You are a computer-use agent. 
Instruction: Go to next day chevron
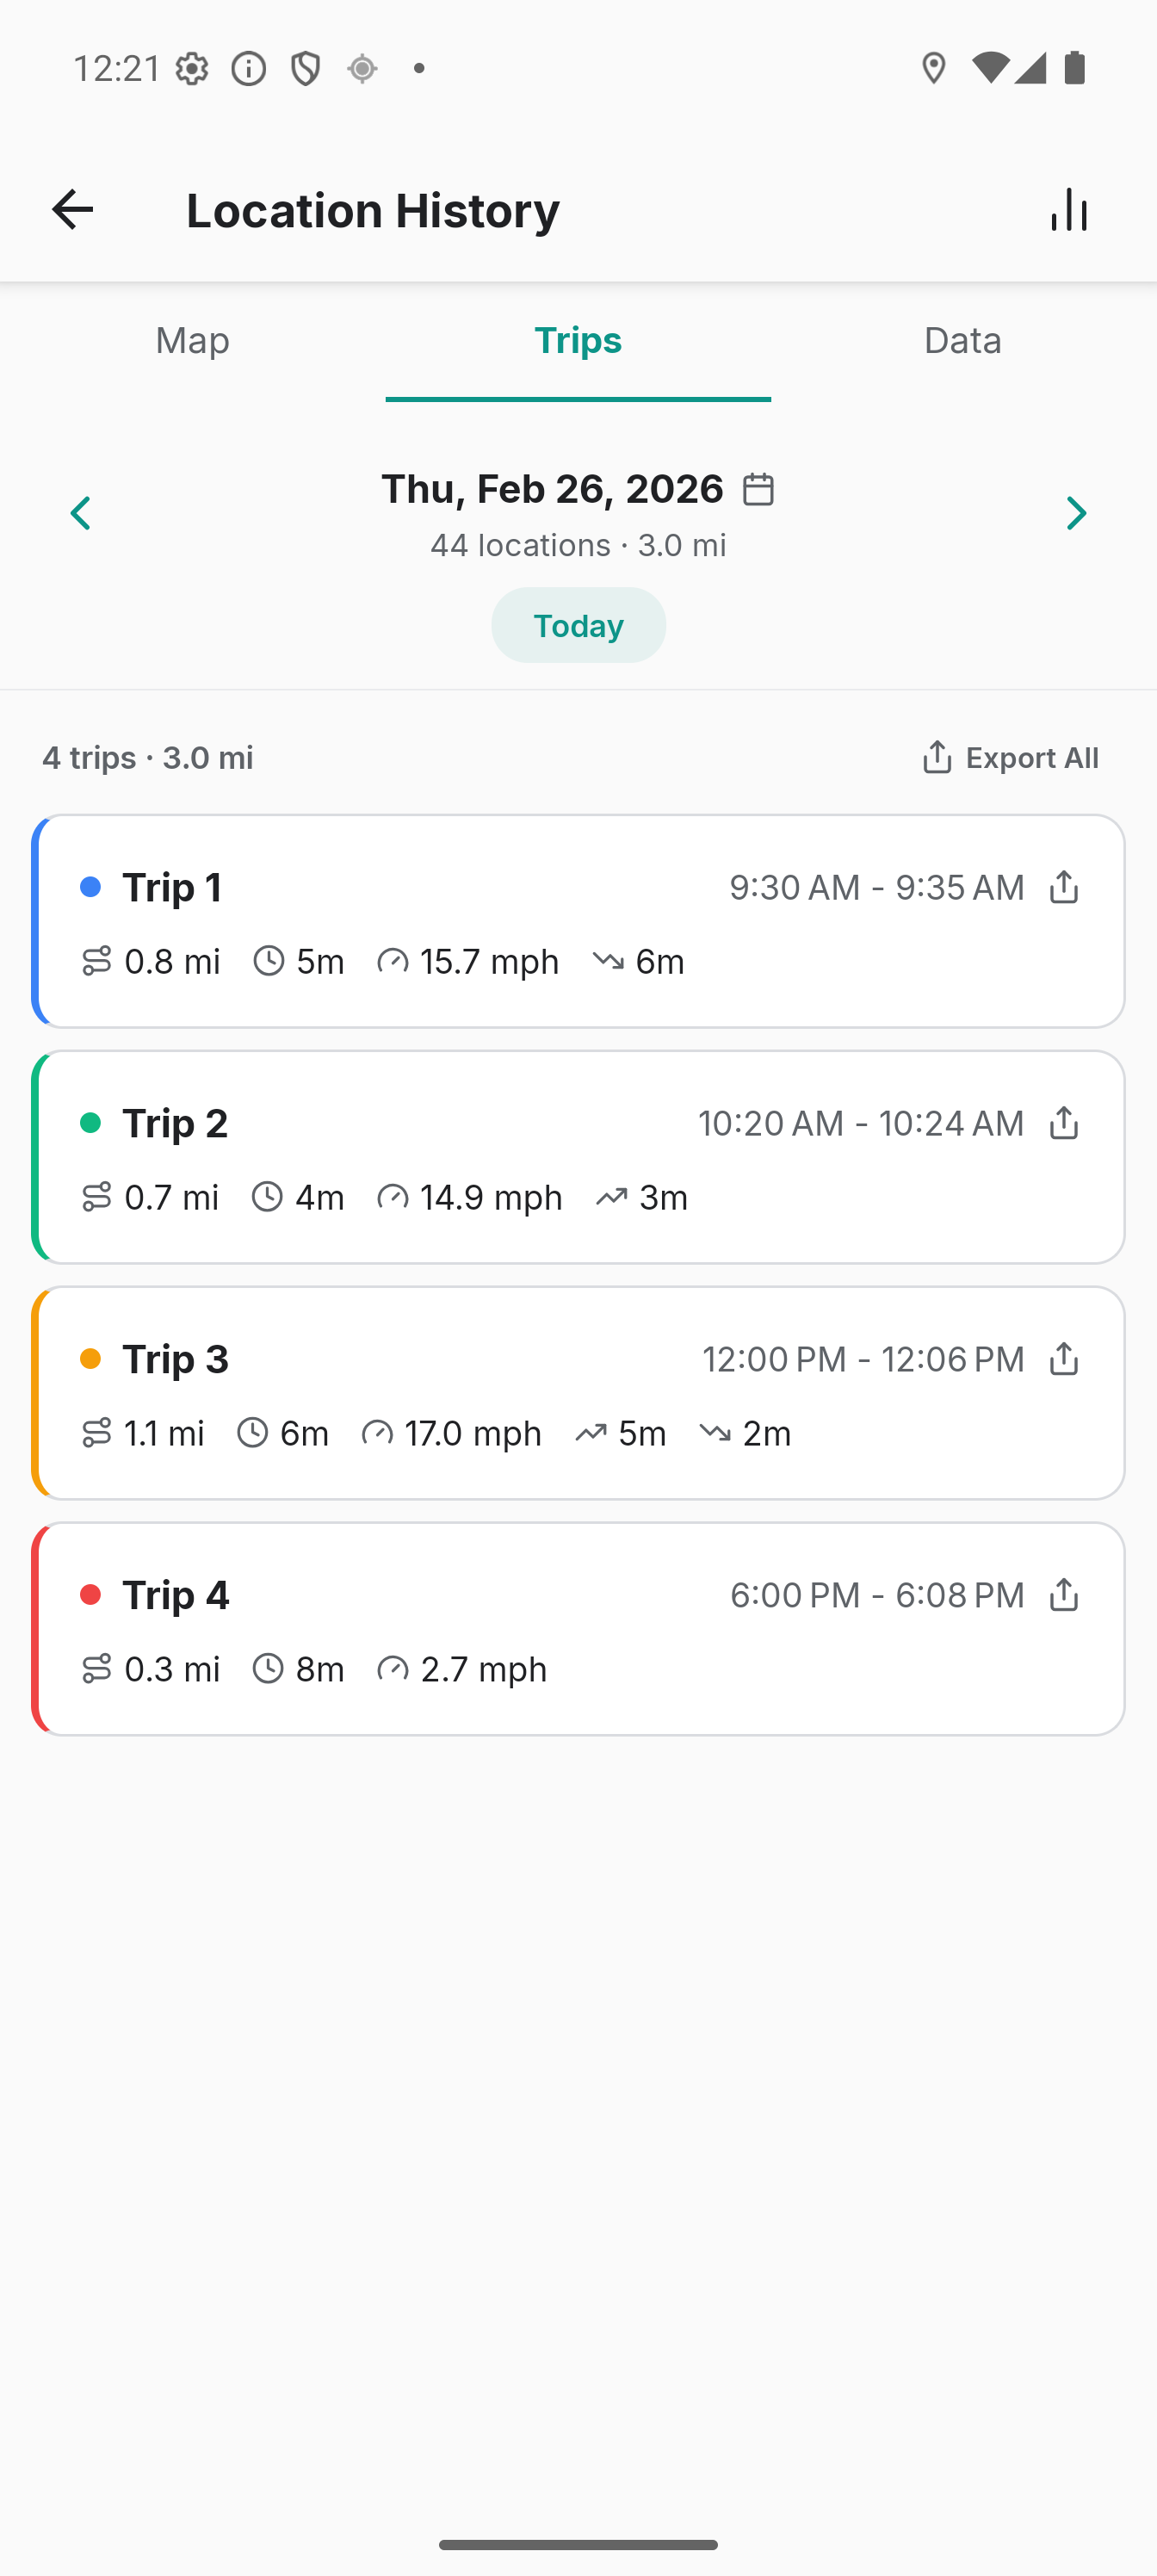click(x=1076, y=514)
